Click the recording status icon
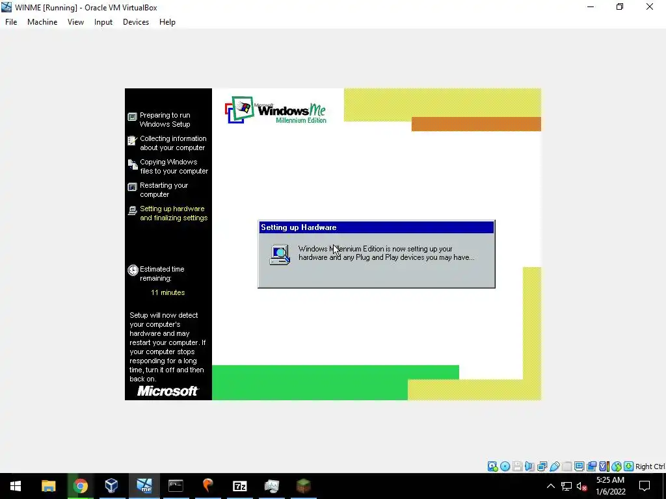 pos(591,467)
